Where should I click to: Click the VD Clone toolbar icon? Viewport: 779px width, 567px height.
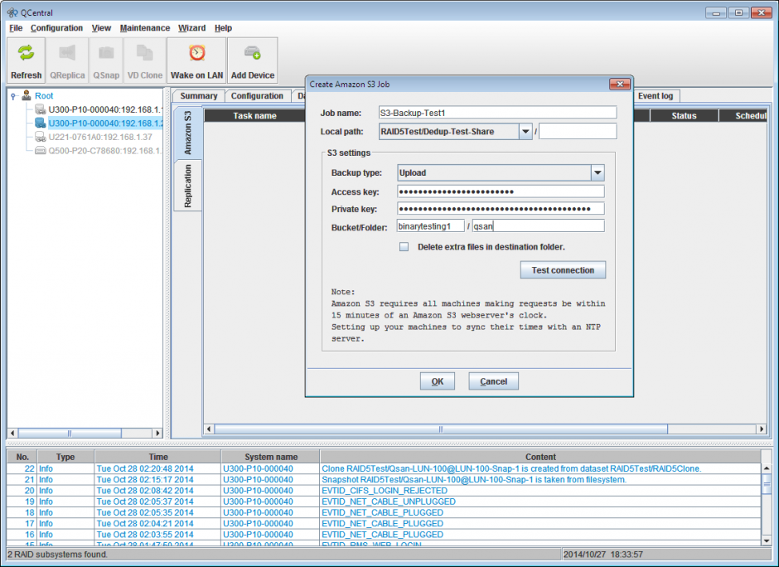144,53
